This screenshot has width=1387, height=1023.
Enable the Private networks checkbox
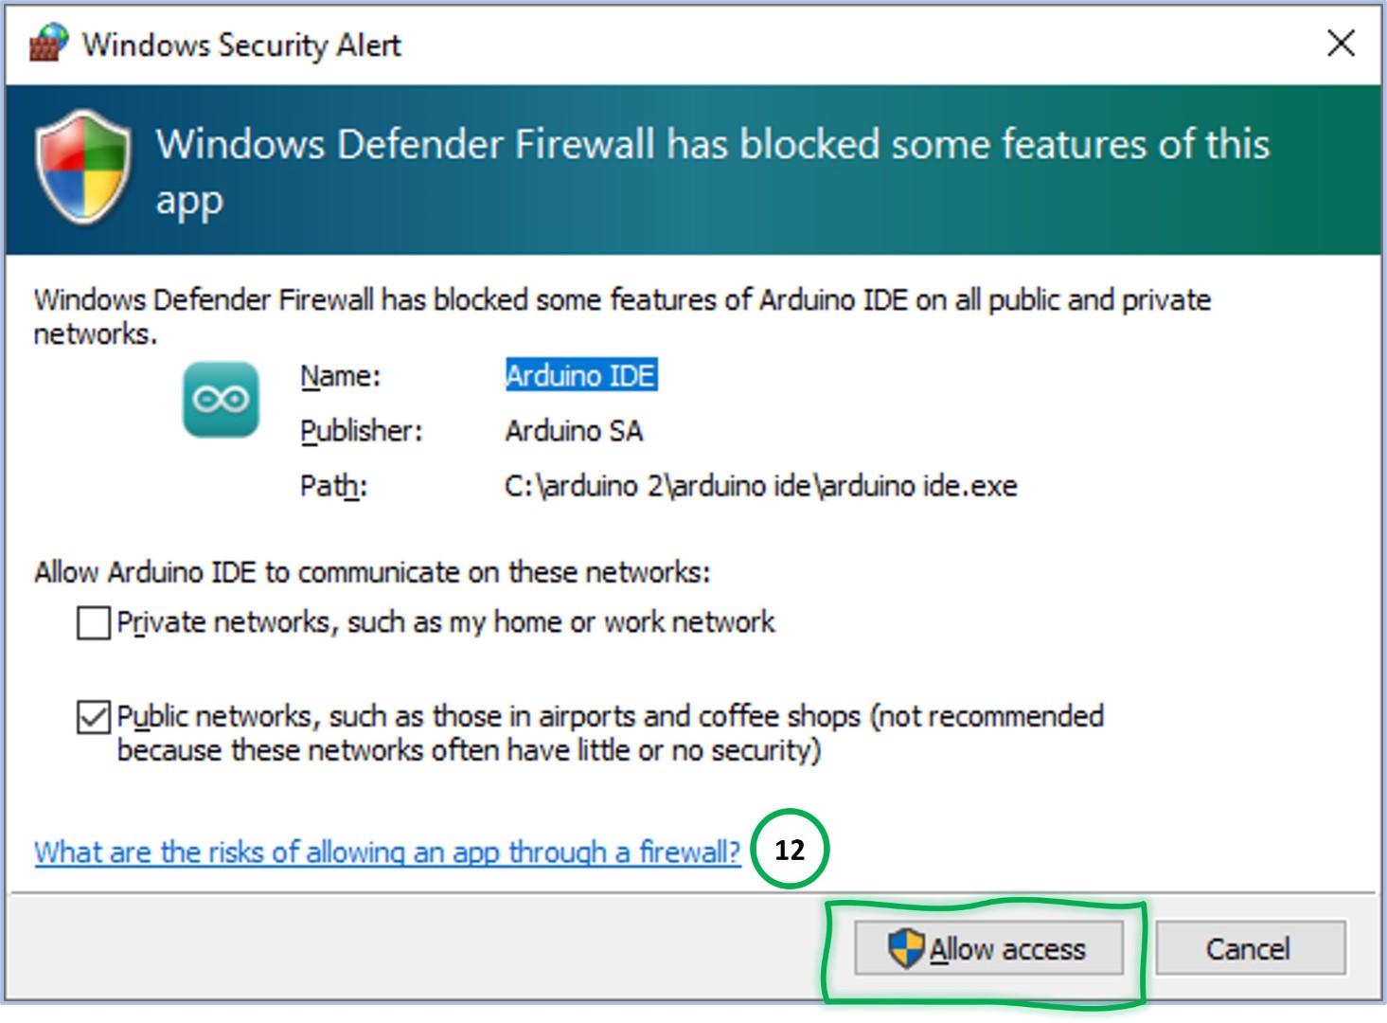click(x=93, y=623)
